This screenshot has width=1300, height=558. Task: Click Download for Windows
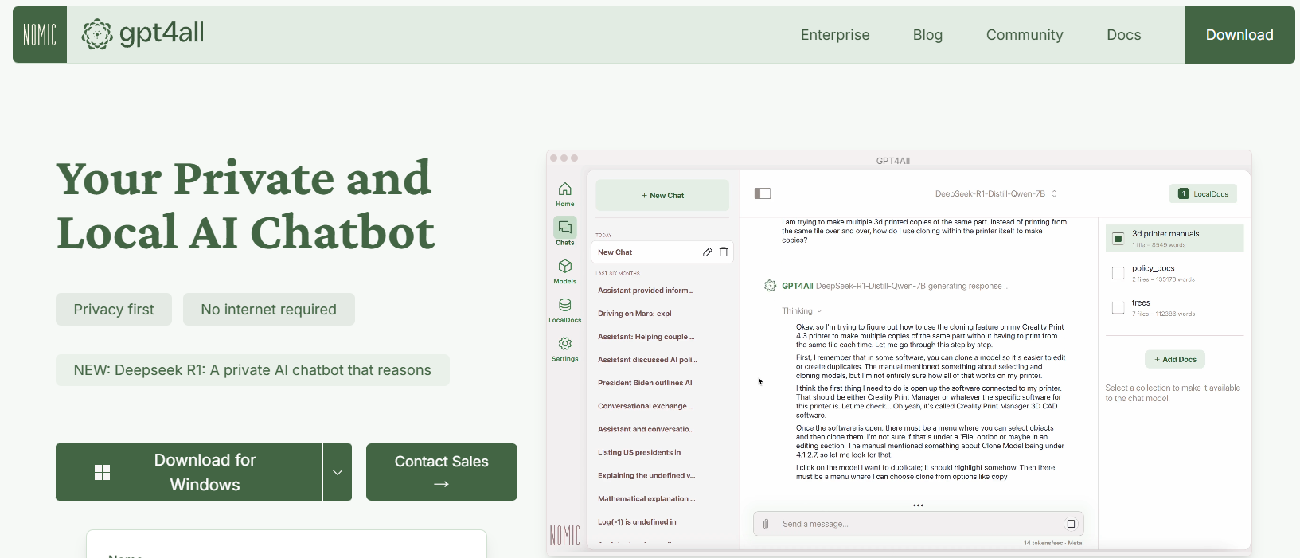click(189, 472)
